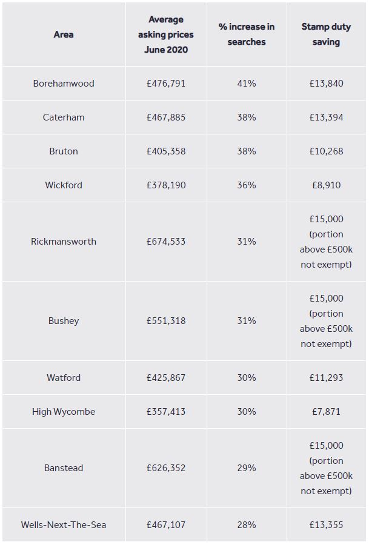Click the Banstead area cell
This screenshot has height=545, width=369.
(64, 468)
